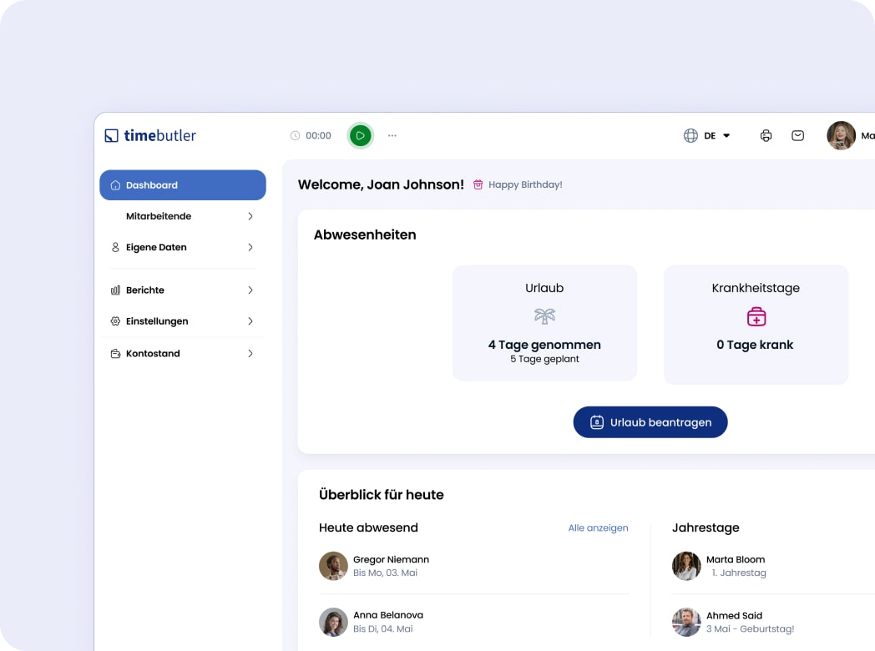This screenshot has height=651, width=875.
Task: Expand the Kontostand section chevron
Action: 250,354
